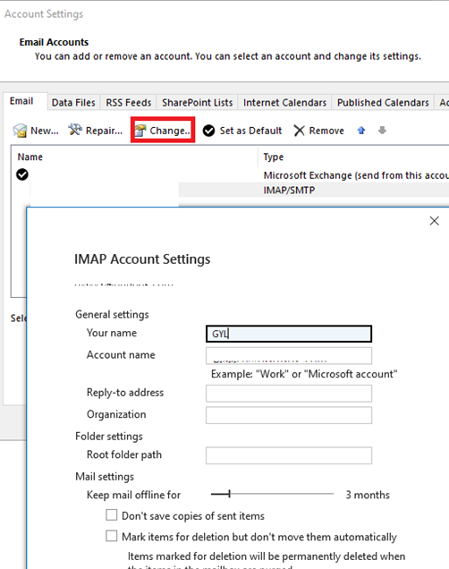Click in the Account name field
449x569 pixels.
point(289,356)
